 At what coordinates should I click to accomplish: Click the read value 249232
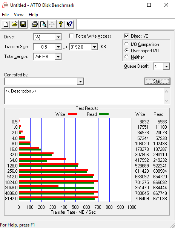[160, 160]
